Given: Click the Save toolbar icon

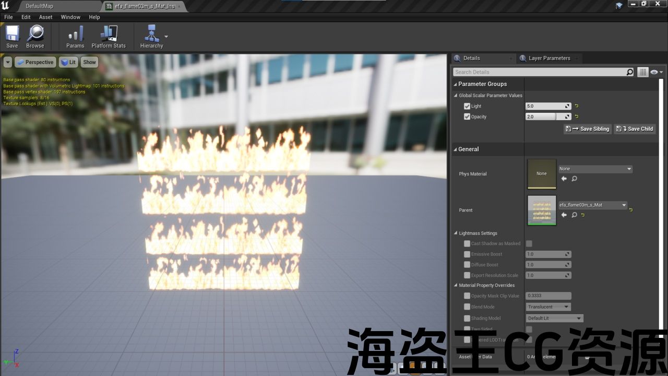Looking at the screenshot, I should (12, 34).
